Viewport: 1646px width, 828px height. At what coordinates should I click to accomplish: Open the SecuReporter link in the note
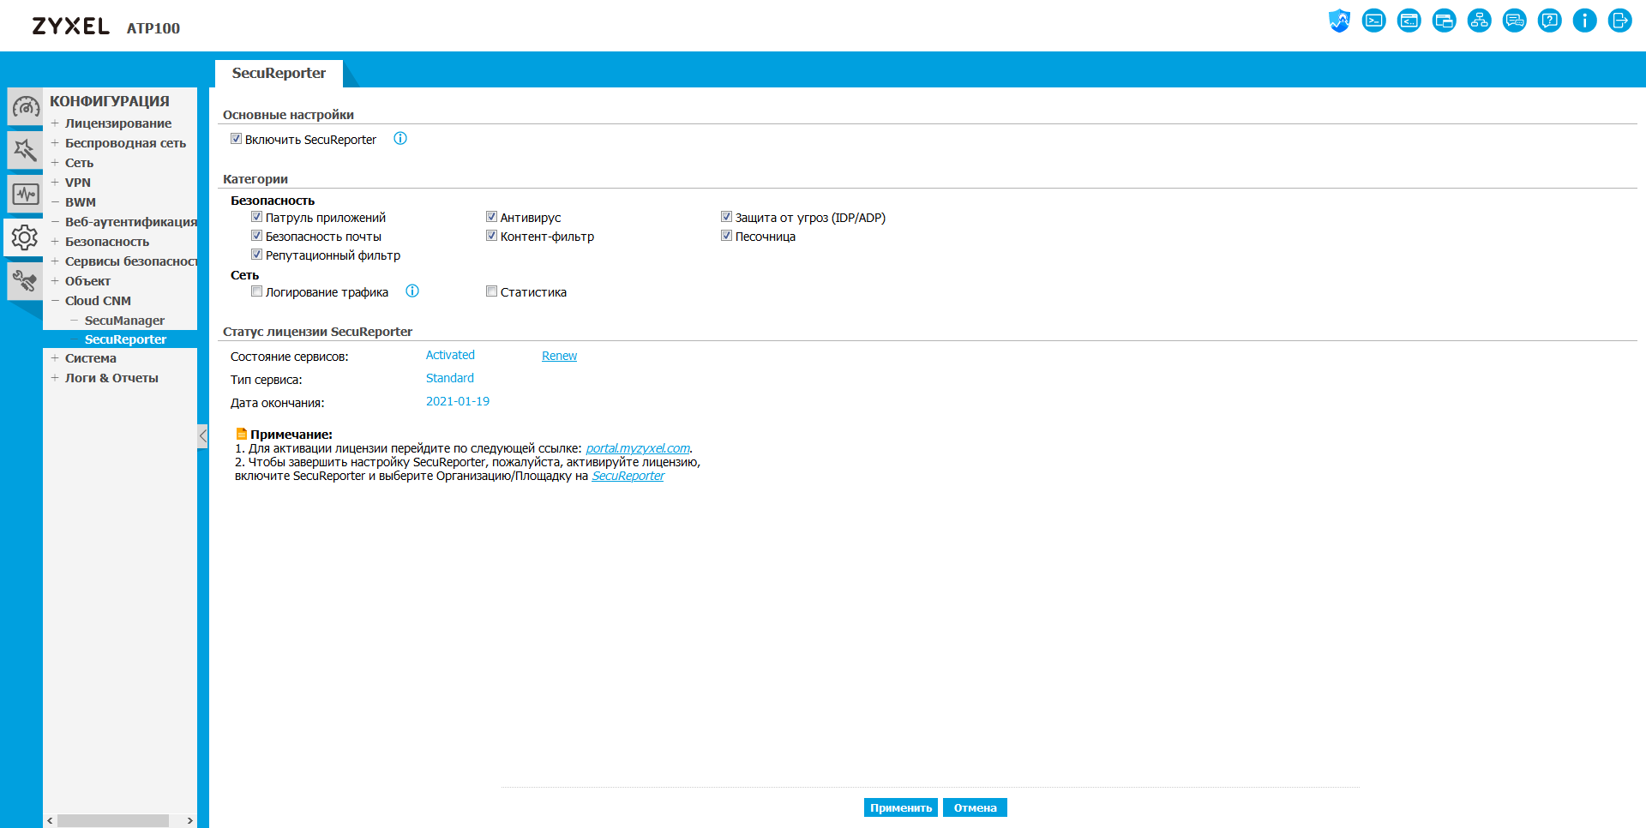tap(628, 476)
